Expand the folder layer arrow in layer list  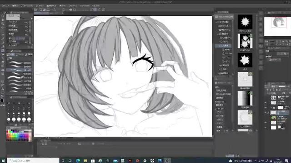click(x=271, y=107)
